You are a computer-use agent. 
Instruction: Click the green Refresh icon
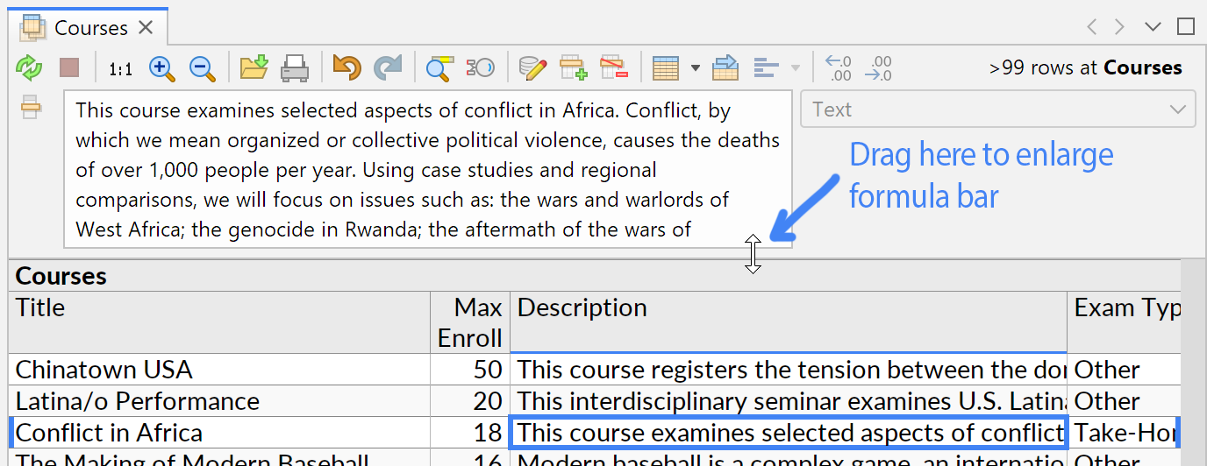coord(30,67)
